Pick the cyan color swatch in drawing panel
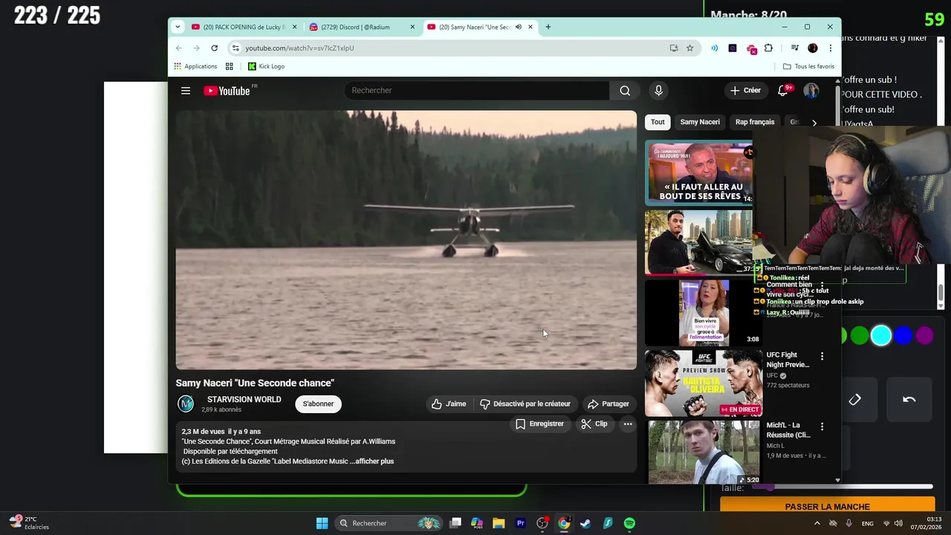The width and height of the screenshot is (951, 535). click(x=881, y=336)
